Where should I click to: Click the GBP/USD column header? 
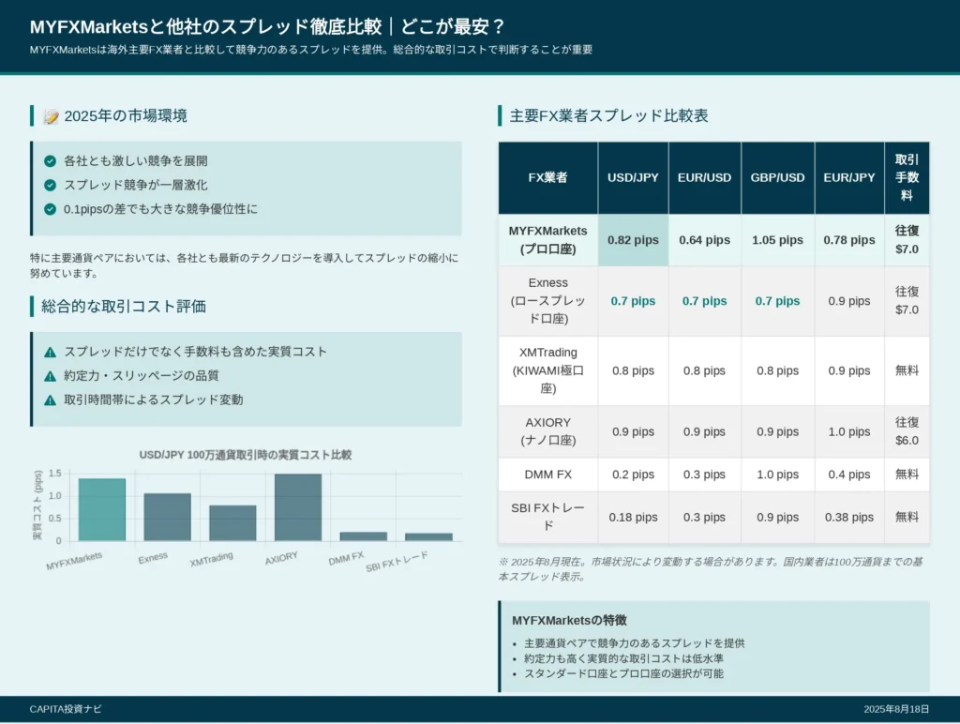[777, 177]
